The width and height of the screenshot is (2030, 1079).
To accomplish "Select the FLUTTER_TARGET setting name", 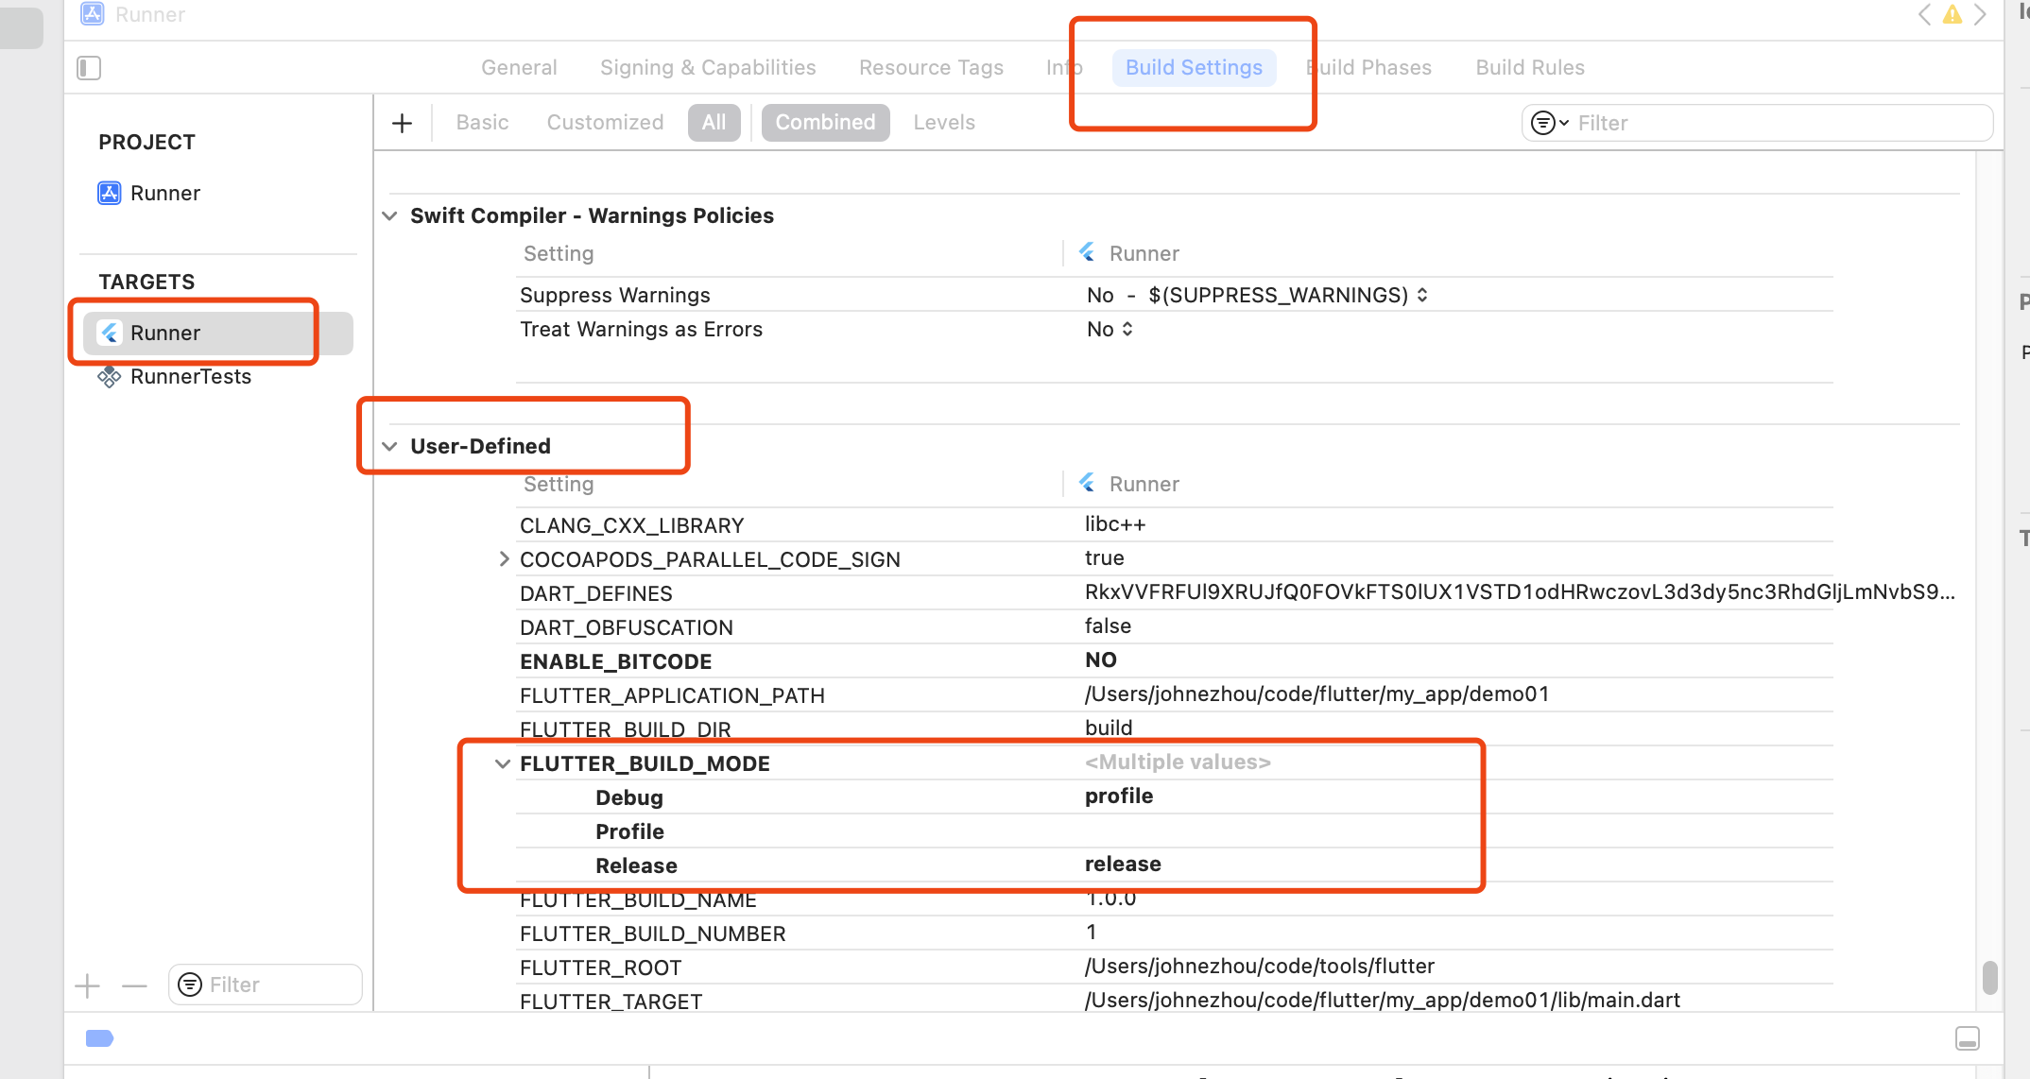I will (611, 1002).
